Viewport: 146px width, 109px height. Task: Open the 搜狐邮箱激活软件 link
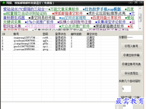[x=109, y=26]
